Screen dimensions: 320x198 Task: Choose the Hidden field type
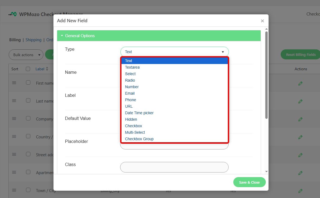[x=174, y=119]
